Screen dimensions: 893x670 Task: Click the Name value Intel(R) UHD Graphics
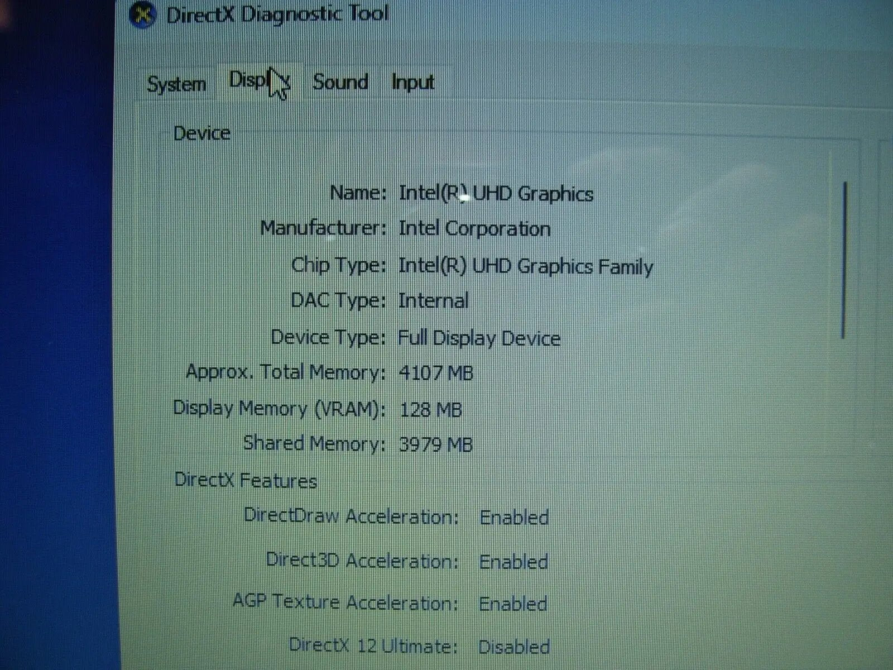click(496, 194)
